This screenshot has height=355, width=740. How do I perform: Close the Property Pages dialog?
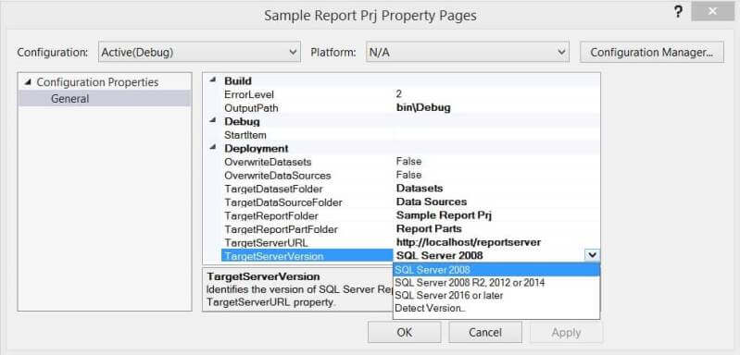point(712,12)
